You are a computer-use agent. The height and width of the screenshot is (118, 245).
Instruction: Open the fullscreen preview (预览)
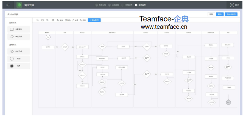tap(235, 5)
